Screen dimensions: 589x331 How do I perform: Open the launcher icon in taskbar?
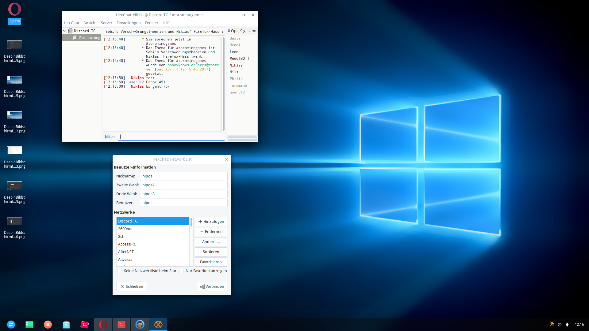pos(11,324)
